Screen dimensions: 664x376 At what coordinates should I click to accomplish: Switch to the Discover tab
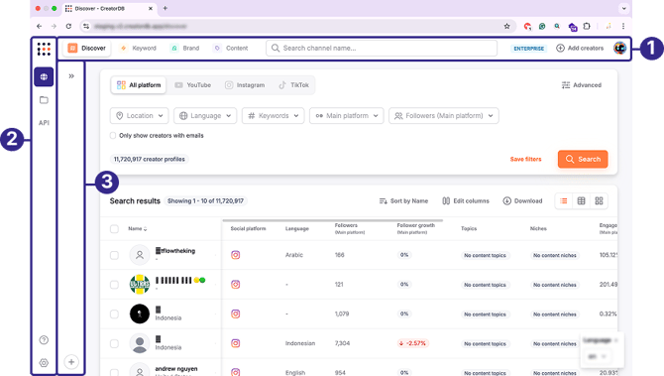click(x=87, y=49)
